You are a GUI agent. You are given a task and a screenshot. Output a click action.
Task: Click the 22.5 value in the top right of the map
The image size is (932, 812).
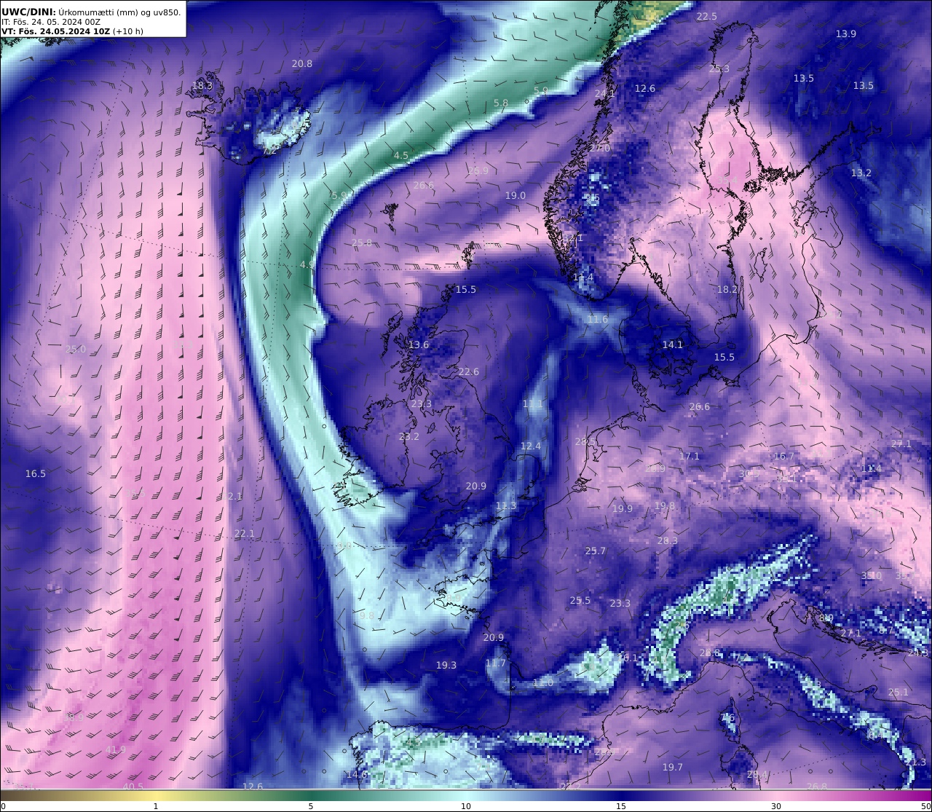point(706,17)
